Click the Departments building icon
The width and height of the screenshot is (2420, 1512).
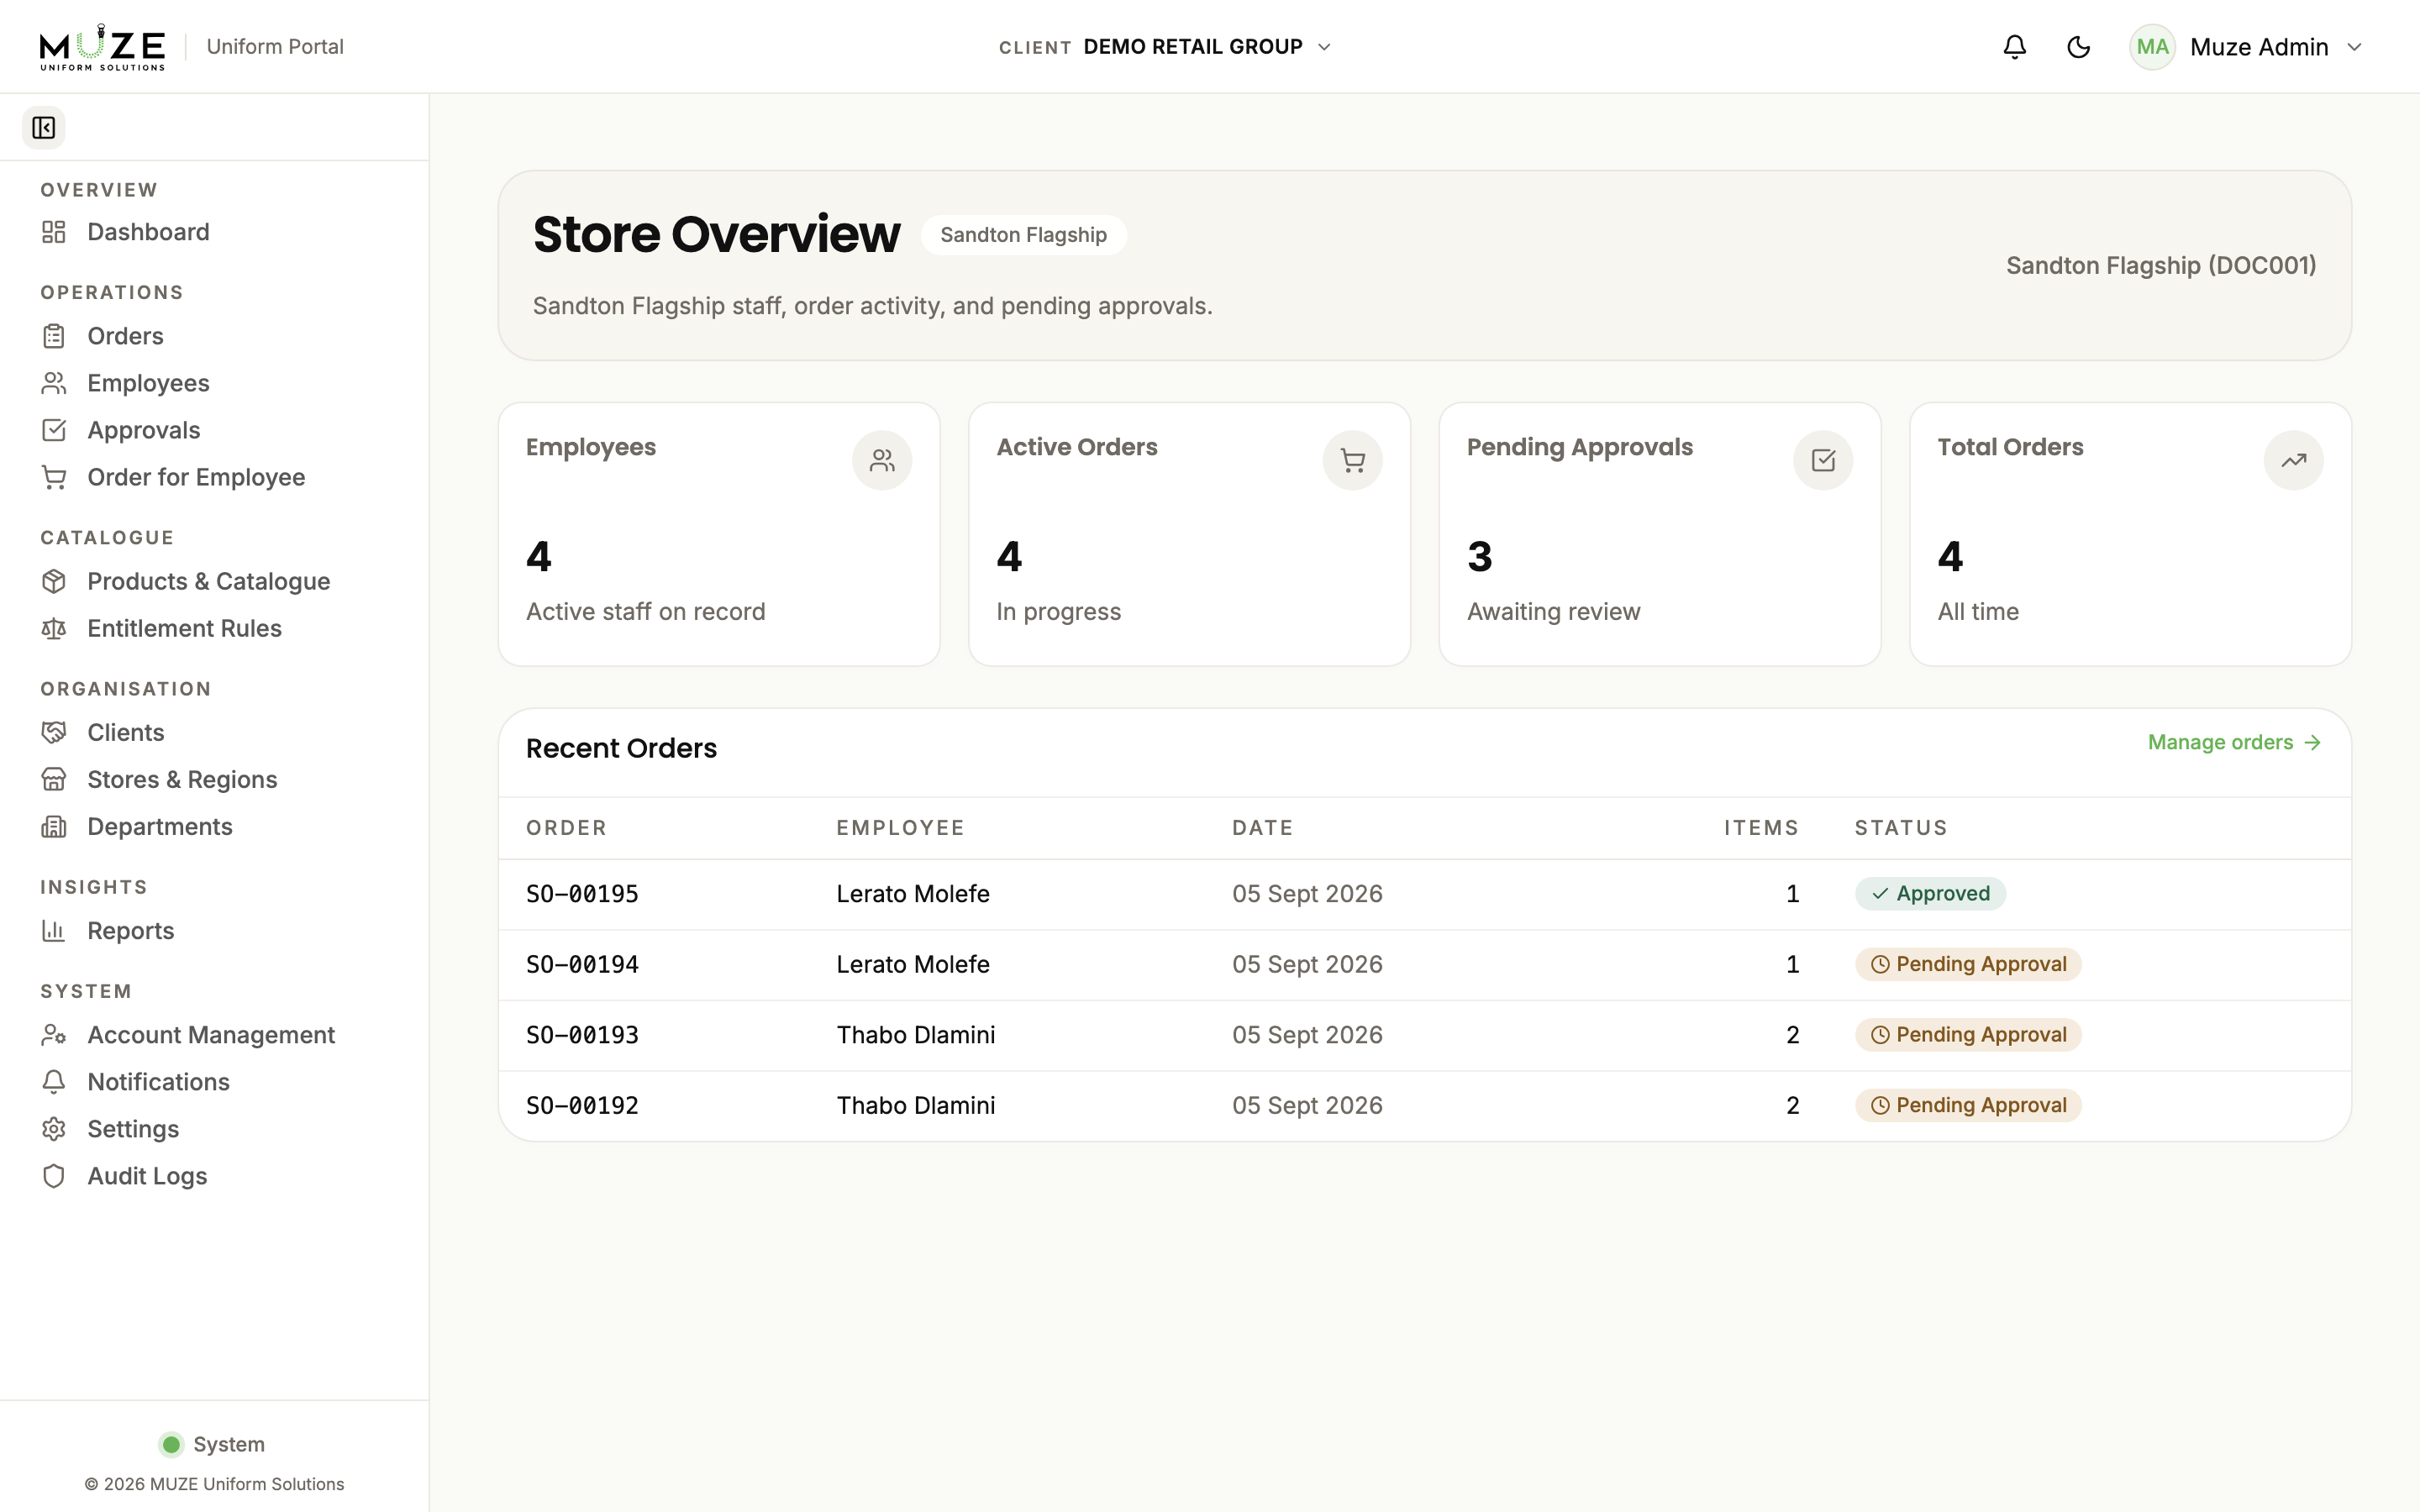pyautogui.click(x=54, y=826)
